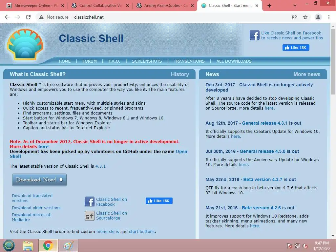The height and width of the screenshot is (252, 336).
Task: Click the Classic Shell on Sourceforge link
Action: pos(112,216)
